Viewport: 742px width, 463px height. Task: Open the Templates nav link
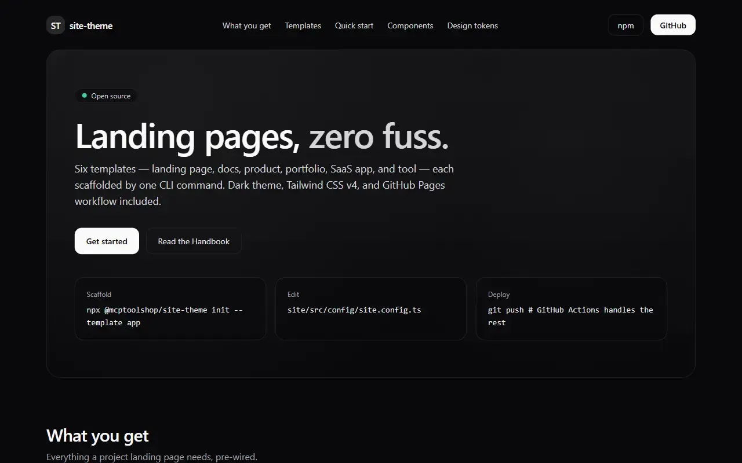(x=303, y=25)
